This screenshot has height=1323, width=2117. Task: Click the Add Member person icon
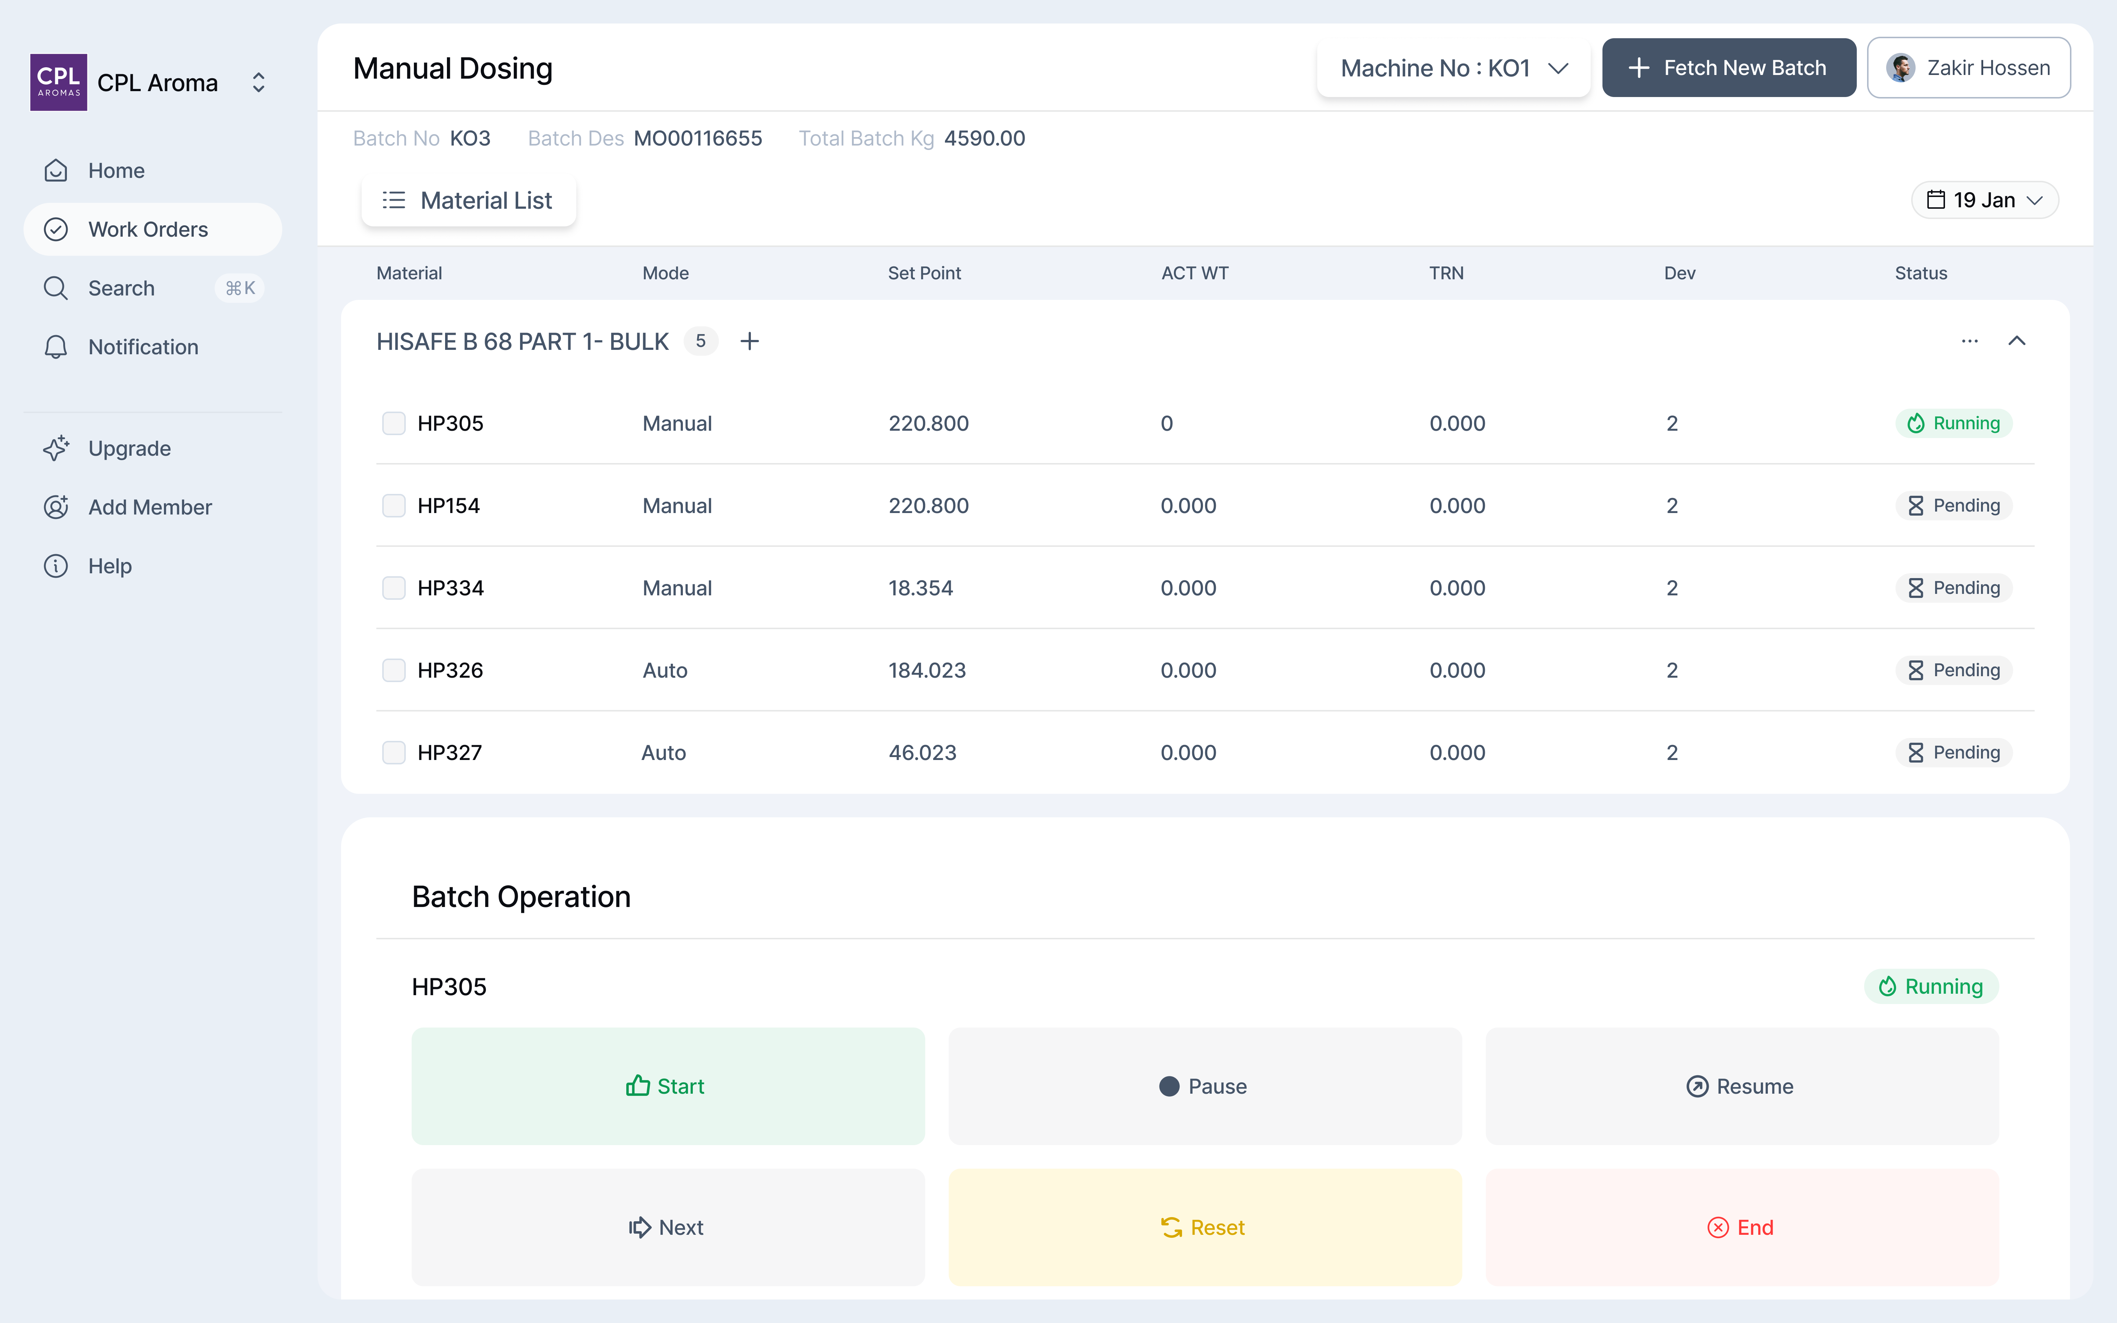click(56, 507)
